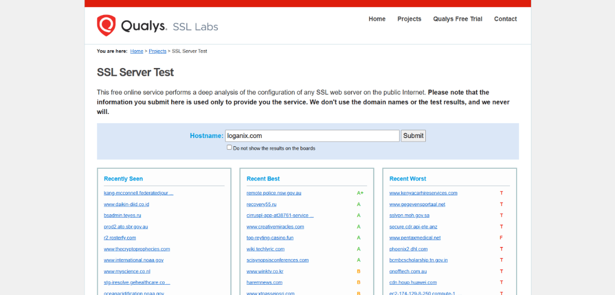The height and width of the screenshot is (295, 615).
Task: Open haremnews.com link
Action: (x=264, y=283)
